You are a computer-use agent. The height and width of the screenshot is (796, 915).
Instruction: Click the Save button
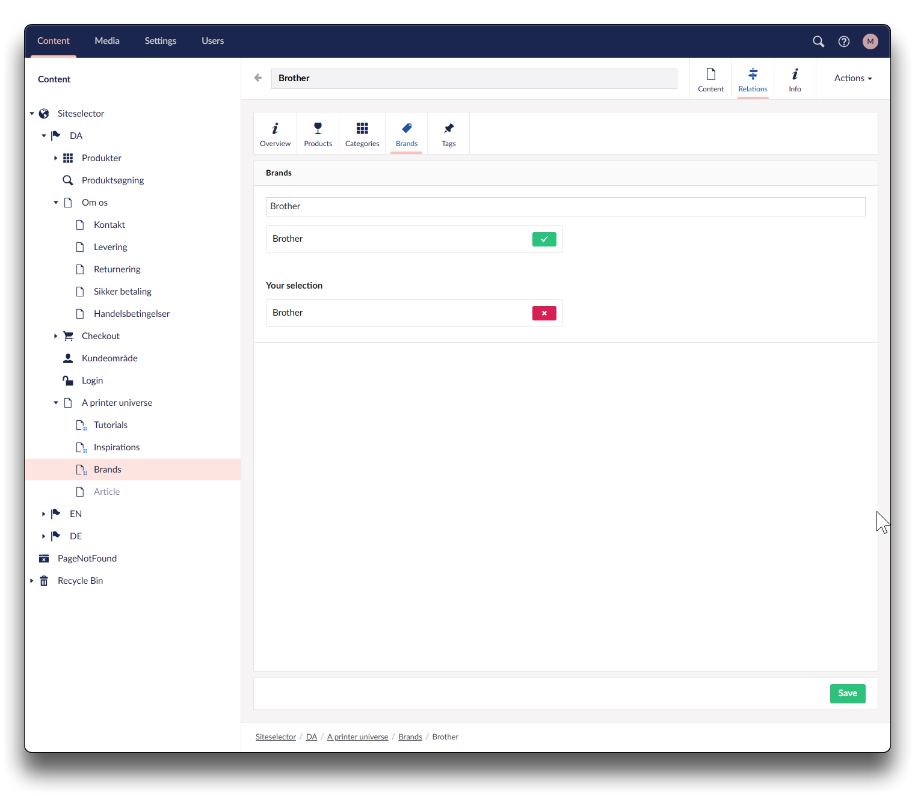(x=847, y=694)
